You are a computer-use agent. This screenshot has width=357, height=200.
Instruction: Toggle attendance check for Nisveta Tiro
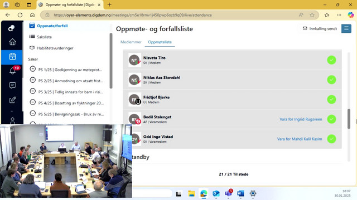pos(331,60)
